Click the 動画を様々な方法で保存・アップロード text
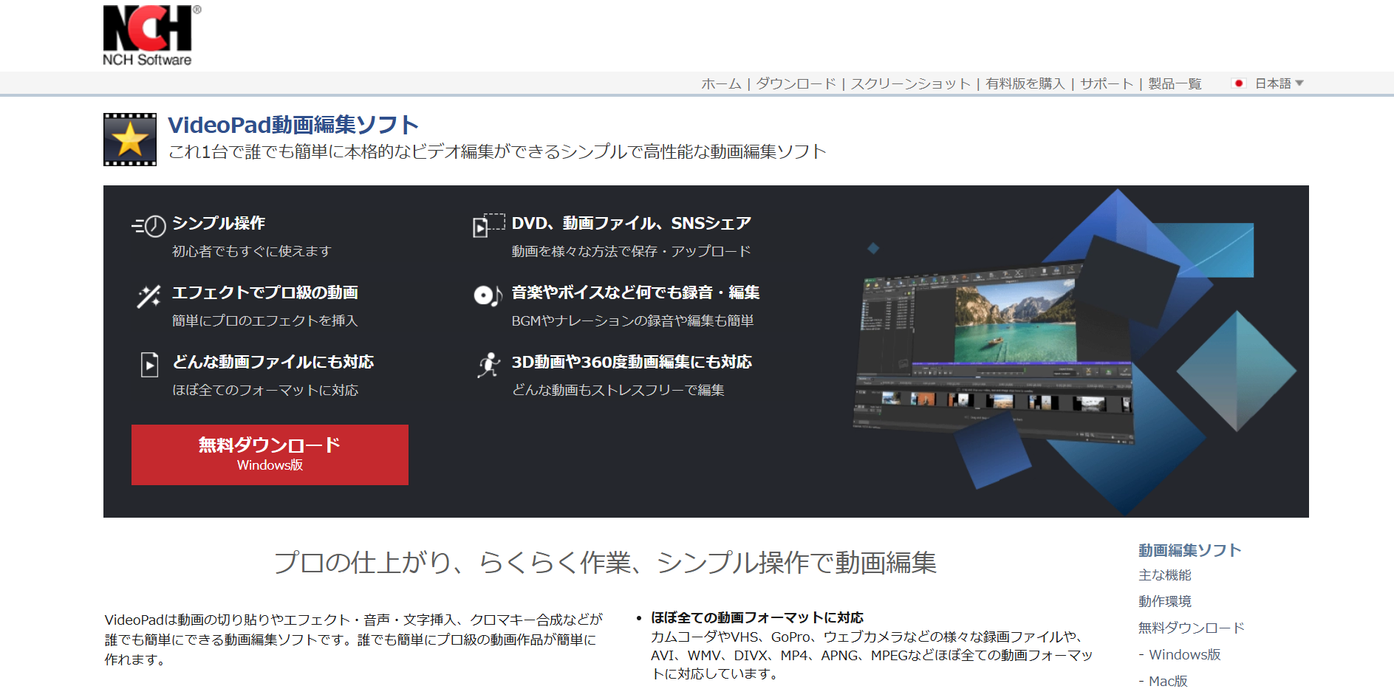Screen dimensions: 1394x689 (632, 252)
